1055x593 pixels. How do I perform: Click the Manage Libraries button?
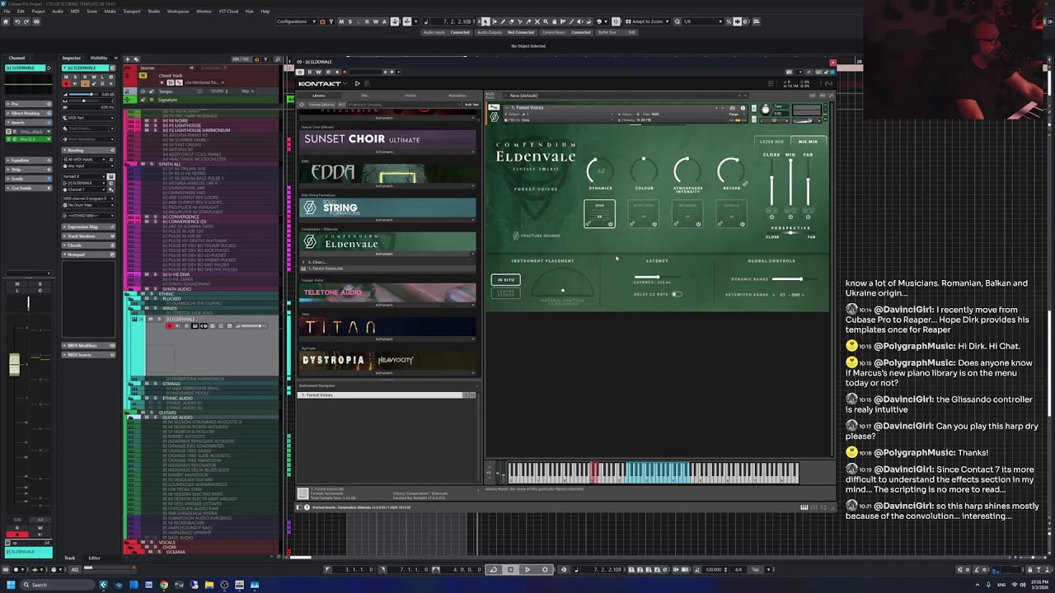[x=321, y=105]
